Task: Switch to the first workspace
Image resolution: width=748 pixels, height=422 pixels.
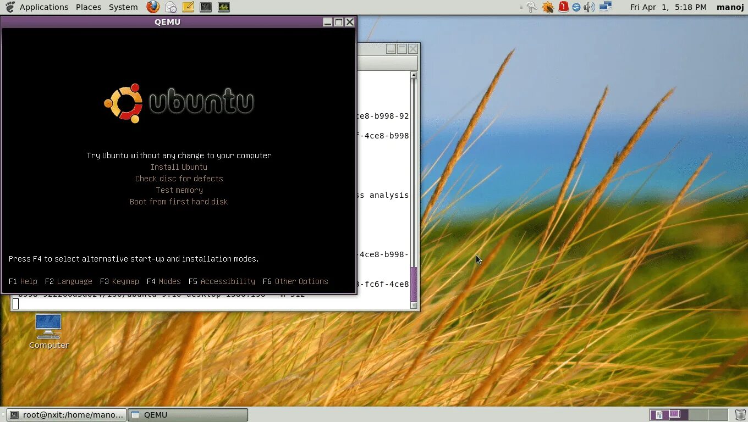Action: point(659,415)
